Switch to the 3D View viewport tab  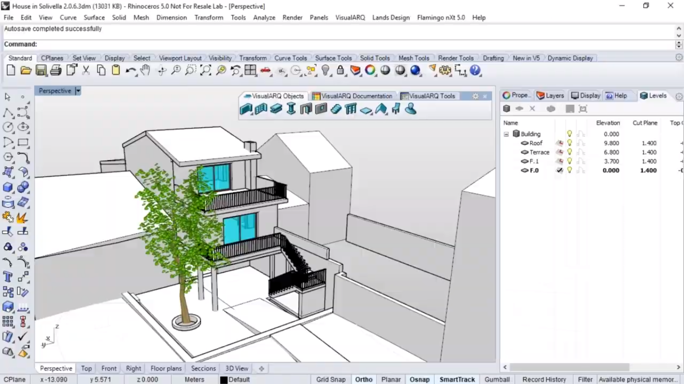[237, 368]
